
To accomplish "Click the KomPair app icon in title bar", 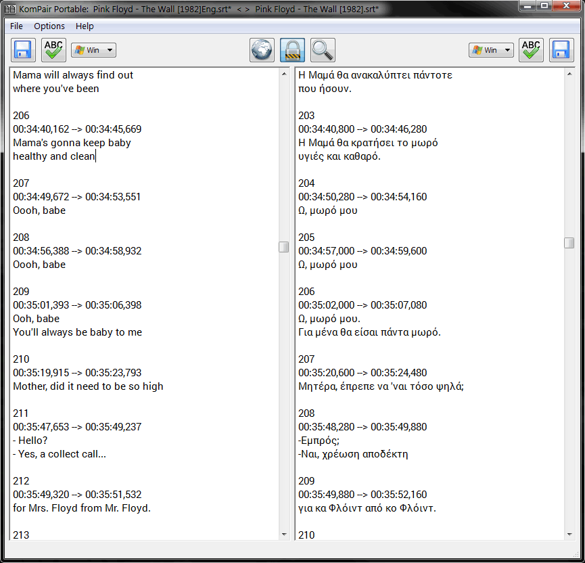I will [x=9, y=9].
